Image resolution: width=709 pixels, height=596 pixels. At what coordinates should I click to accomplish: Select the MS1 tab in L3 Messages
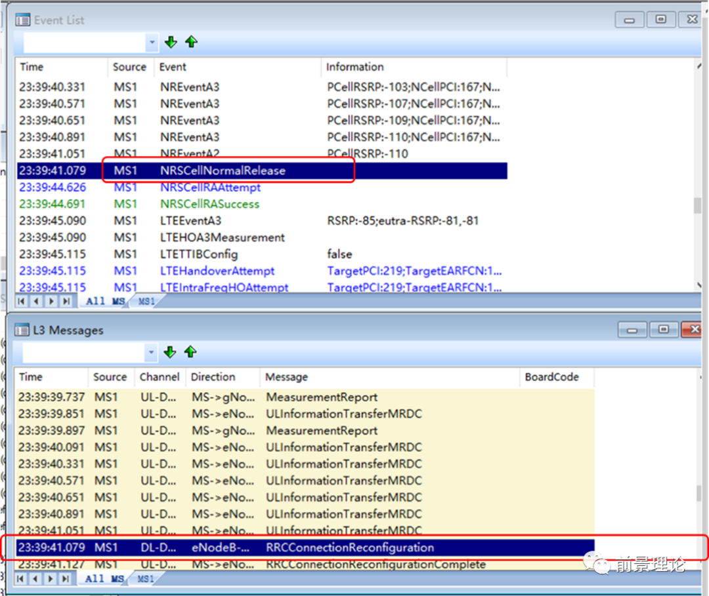click(145, 578)
